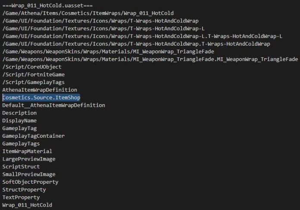Screen dimensions: 300x210
Task: Click the ===Wrap_011_HotCold.uasset=== header line
Action: 47,6
